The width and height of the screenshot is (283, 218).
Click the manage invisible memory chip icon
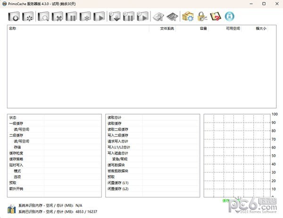tap(158, 16)
